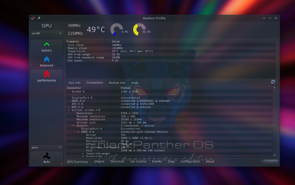Select the DVI-D-0 connector row
Viewport: 295px width, 185px height.
(x=169, y=104)
